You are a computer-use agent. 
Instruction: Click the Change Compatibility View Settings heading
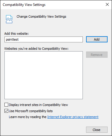[x=41, y=16]
